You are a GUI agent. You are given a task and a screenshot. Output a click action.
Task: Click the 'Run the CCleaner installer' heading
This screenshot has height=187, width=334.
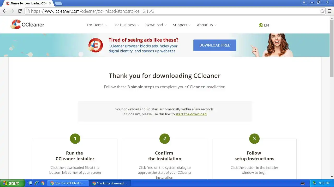coord(75,156)
